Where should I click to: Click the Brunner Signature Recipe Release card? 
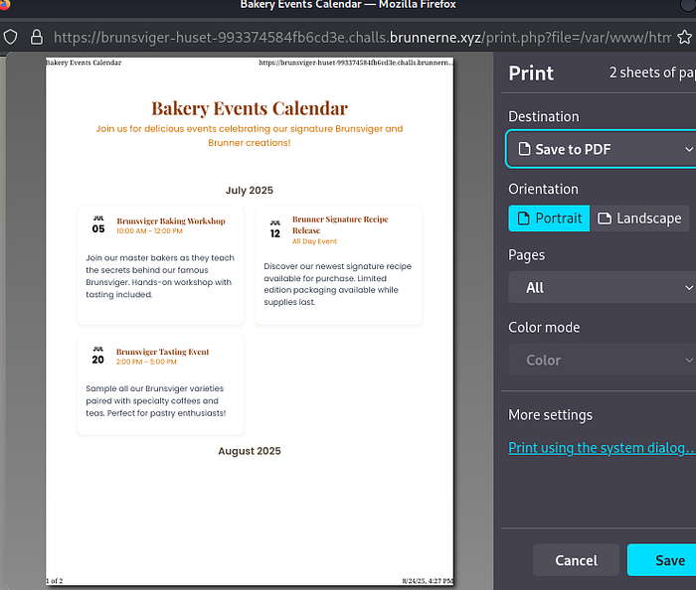[x=338, y=265]
